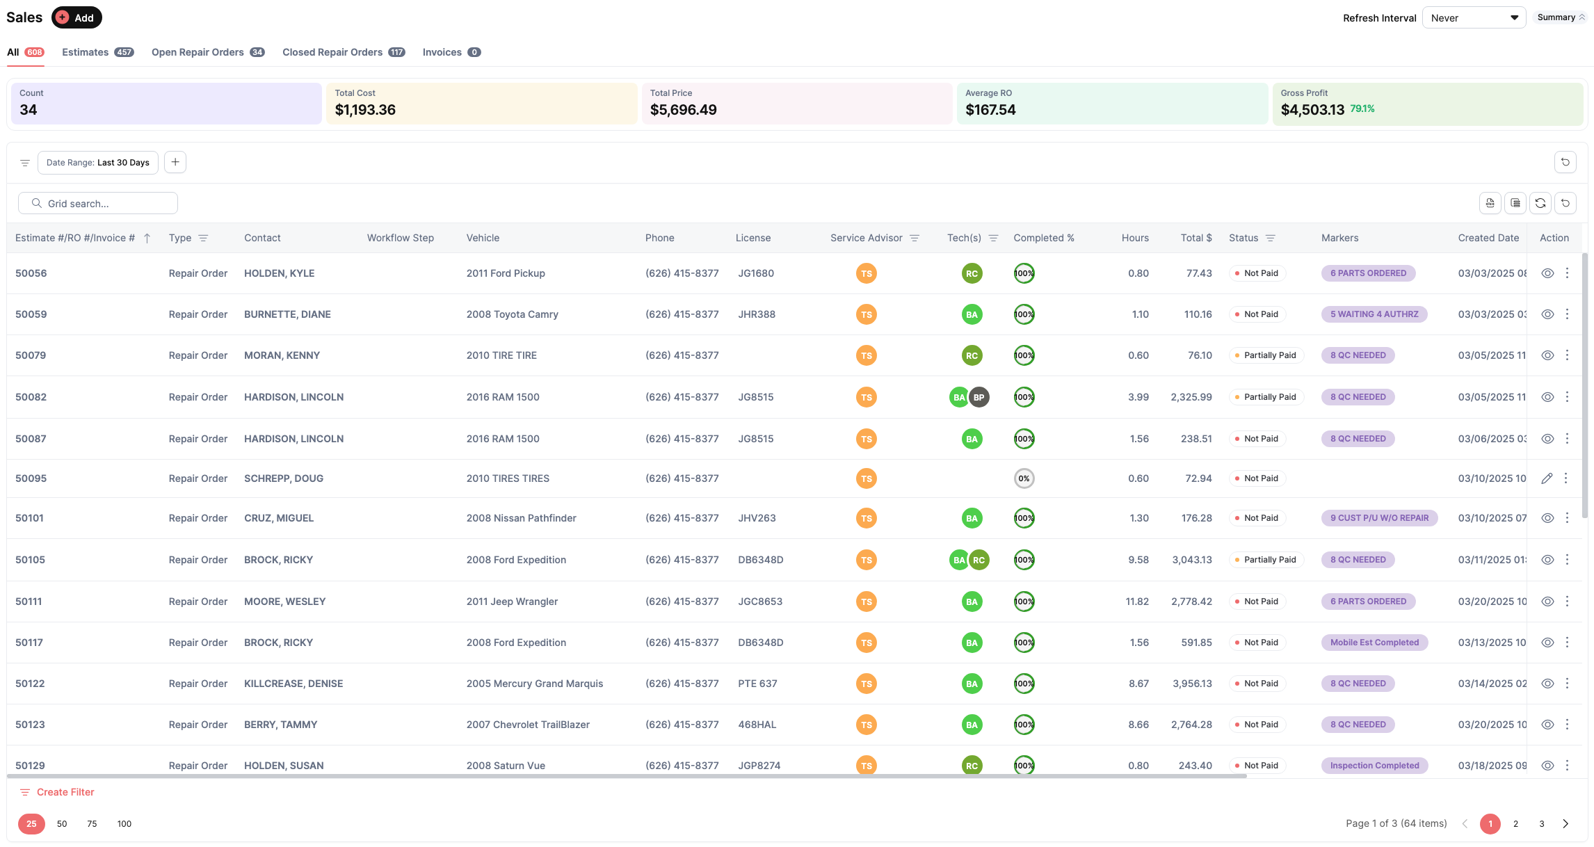The width and height of the screenshot is (1594, 847).
Task: Click eye icon for order 50111
Action: tap(1547, 602)
